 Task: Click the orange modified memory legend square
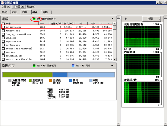point(50,80)
